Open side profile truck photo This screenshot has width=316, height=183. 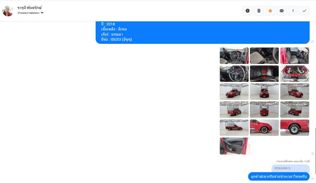tap(234, 128)
